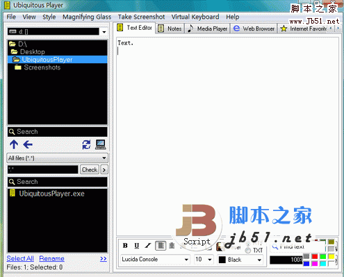Image resolution: width=344 pixels, height=277 pixels.
Task: Open the Magnifying Glass menu
Action: 87,17
